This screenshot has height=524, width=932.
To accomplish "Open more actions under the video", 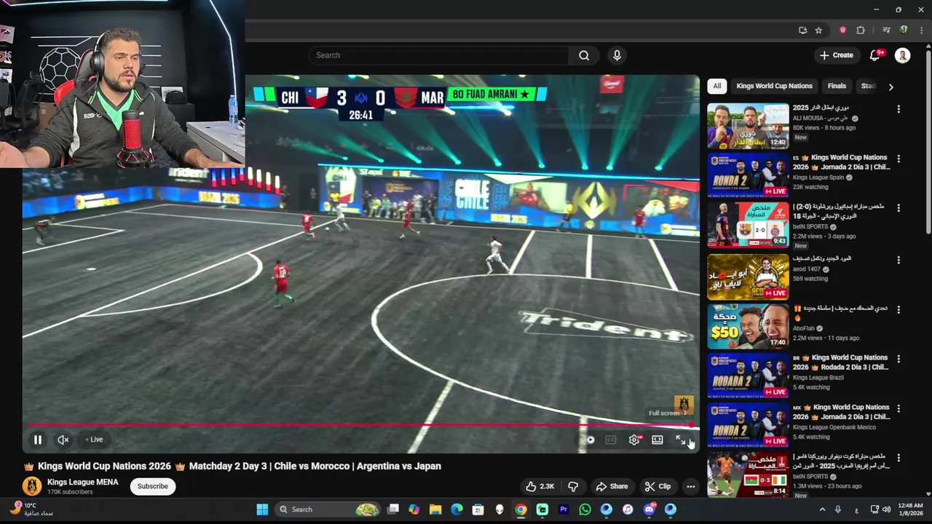I will (x=690, y=486).
